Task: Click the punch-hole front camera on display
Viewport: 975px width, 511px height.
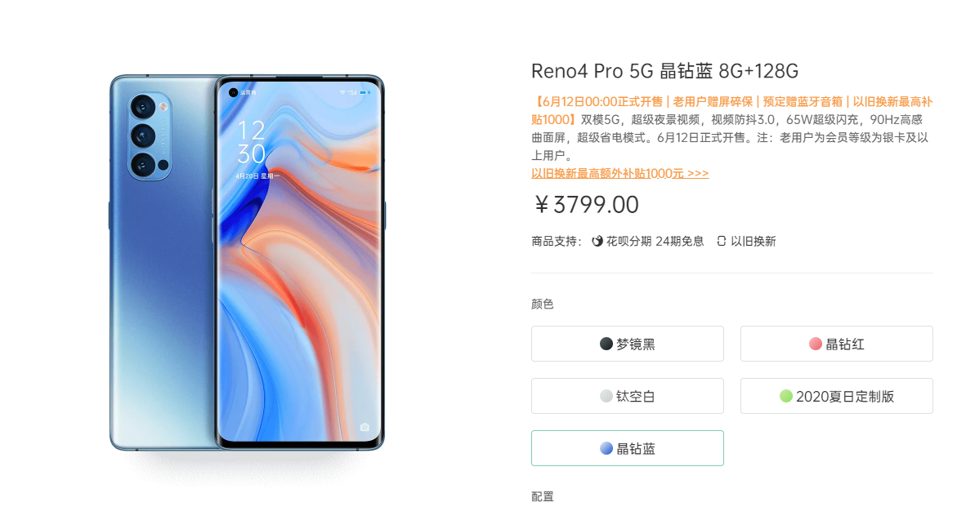Action: point(233,92)
